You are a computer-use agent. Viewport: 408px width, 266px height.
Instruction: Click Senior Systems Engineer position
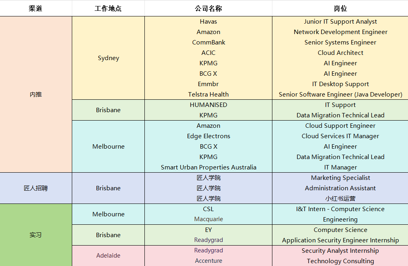340,42
